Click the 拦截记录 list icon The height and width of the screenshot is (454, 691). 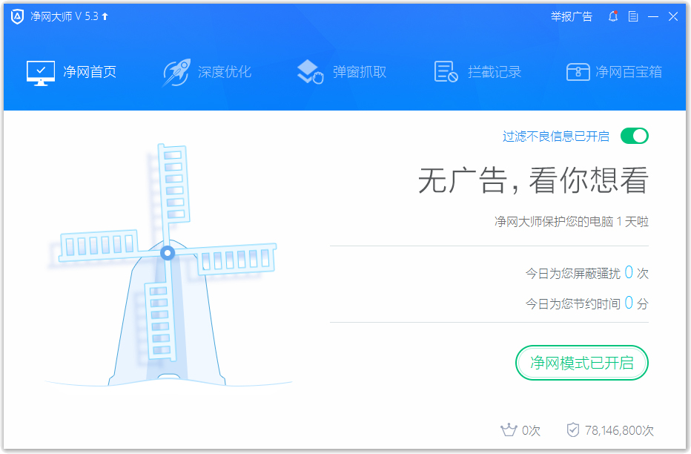coord(444,71)
